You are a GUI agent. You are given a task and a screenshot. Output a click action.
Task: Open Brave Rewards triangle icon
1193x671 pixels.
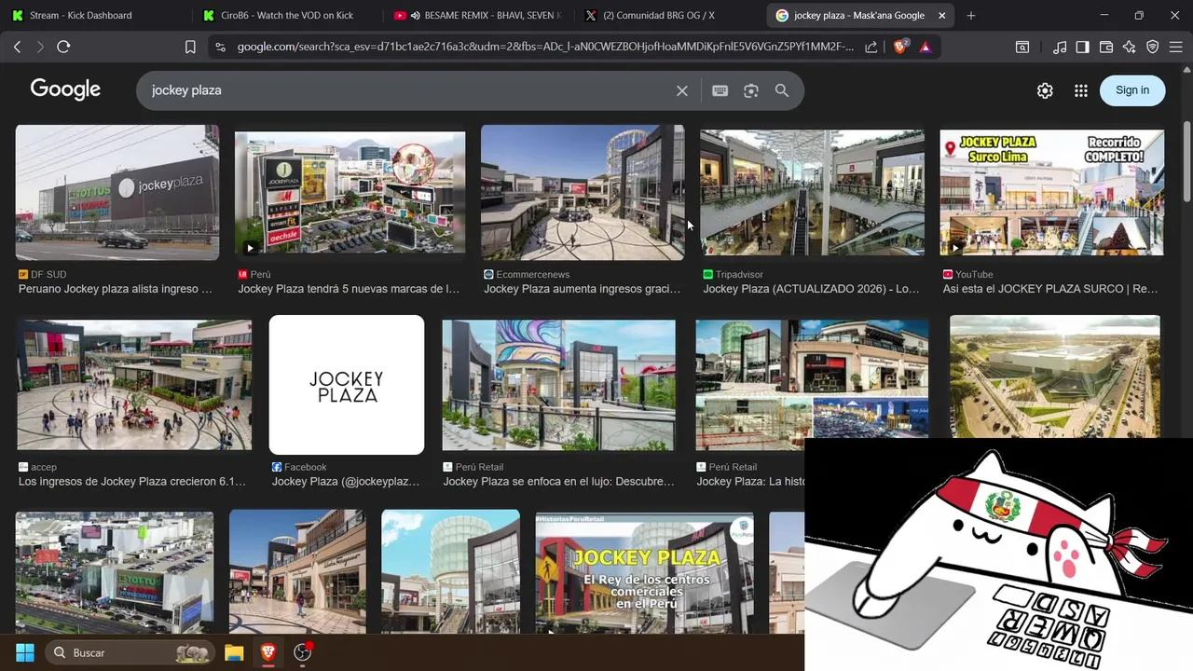click(x=925, y=47)
